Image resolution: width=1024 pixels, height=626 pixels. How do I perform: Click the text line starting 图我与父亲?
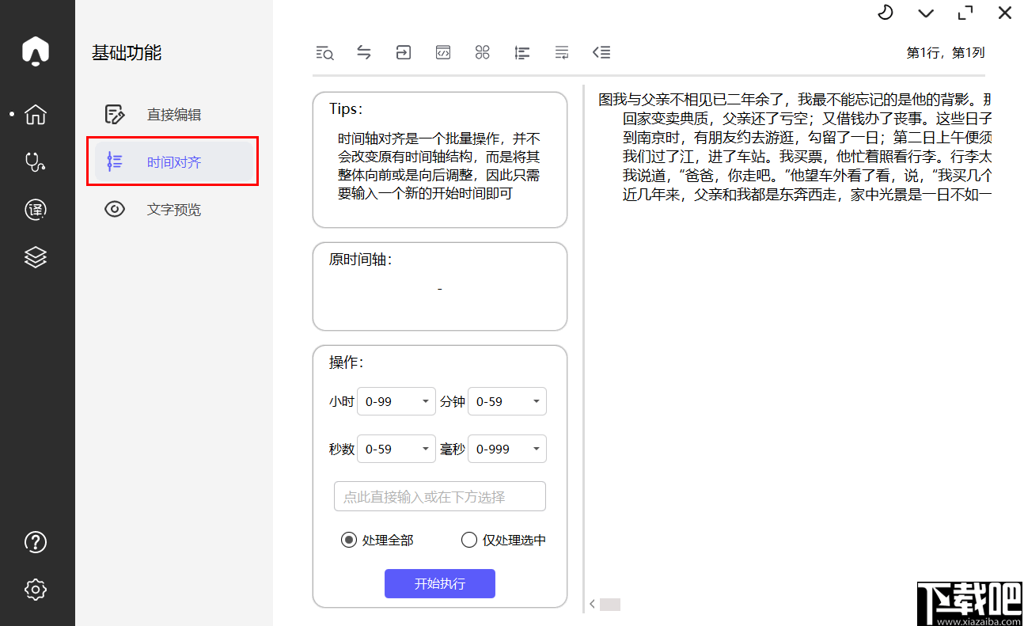(795, 100)
